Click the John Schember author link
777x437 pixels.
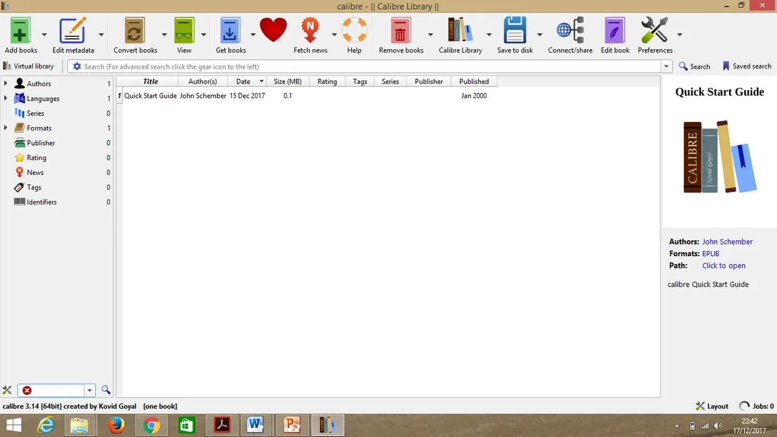727,242
